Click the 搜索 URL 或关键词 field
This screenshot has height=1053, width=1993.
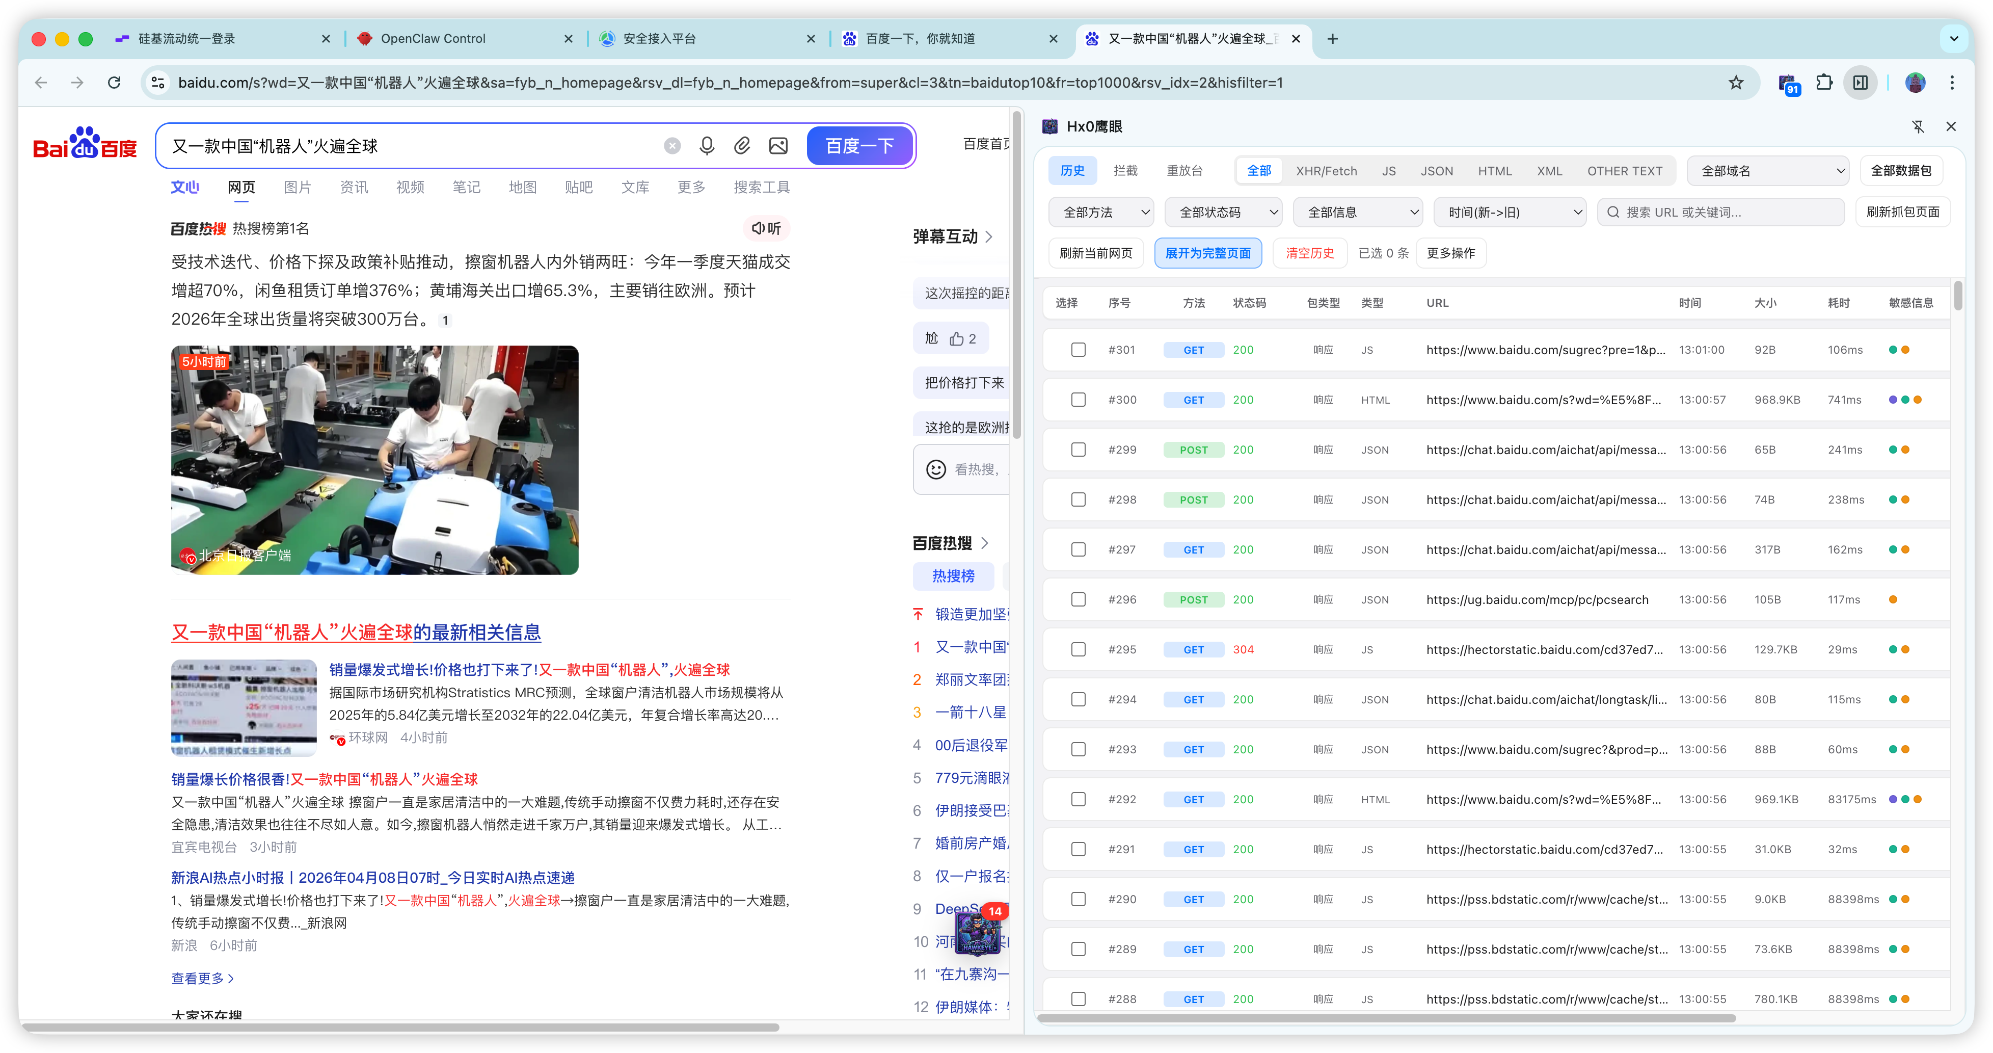coord(1720,212)
